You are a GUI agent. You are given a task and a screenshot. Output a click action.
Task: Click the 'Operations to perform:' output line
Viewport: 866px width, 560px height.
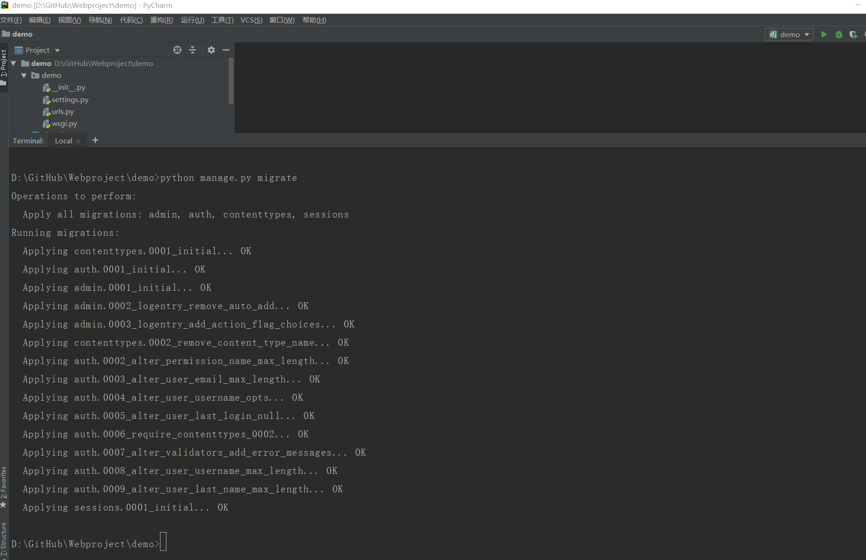[x=73, y=196]
